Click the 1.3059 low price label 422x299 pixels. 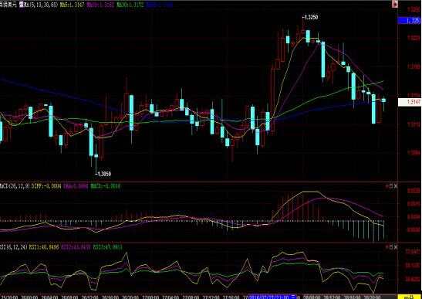point(103,174)
